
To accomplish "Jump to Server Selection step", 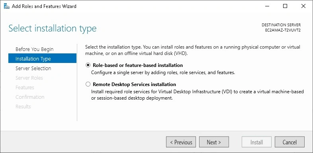I will (33, 68).
